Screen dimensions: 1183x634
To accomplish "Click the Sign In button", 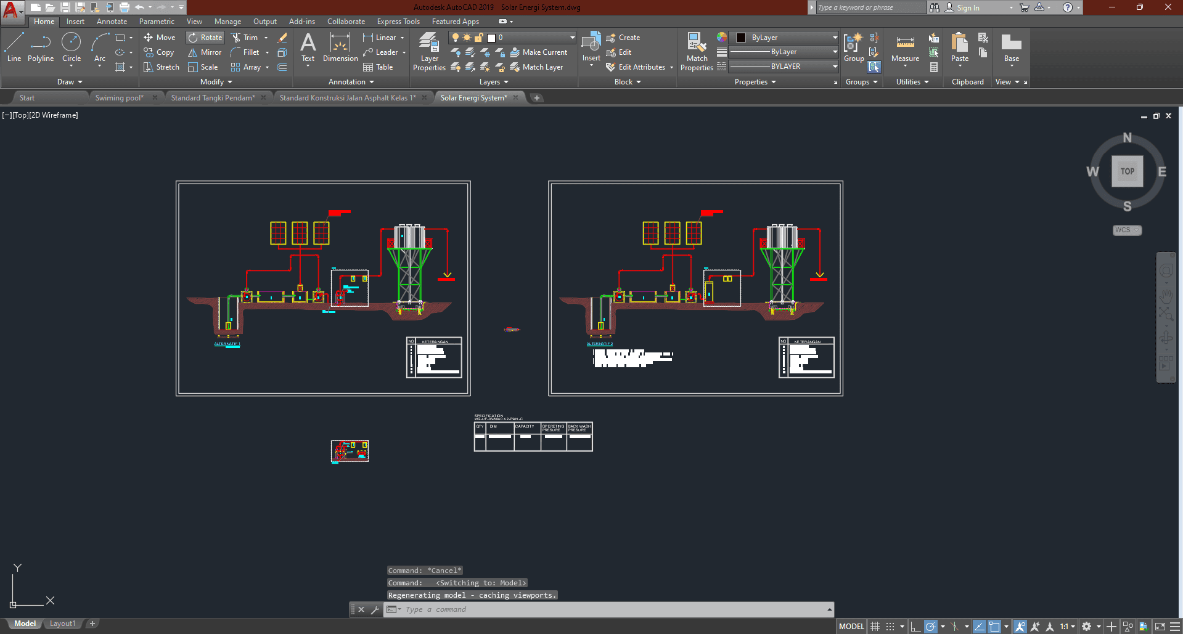I will [x=967, y=8].
